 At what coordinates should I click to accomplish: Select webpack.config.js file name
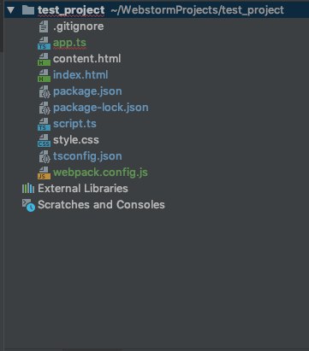(100, 173)
